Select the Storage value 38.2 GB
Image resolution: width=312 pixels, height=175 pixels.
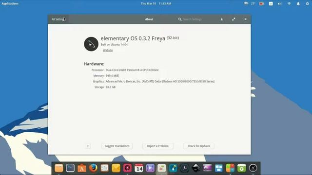[111, 87]
